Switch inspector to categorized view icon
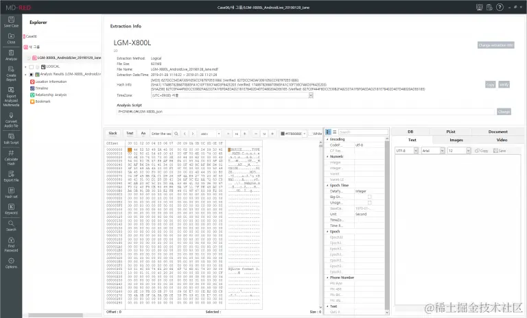 [329, 132]
